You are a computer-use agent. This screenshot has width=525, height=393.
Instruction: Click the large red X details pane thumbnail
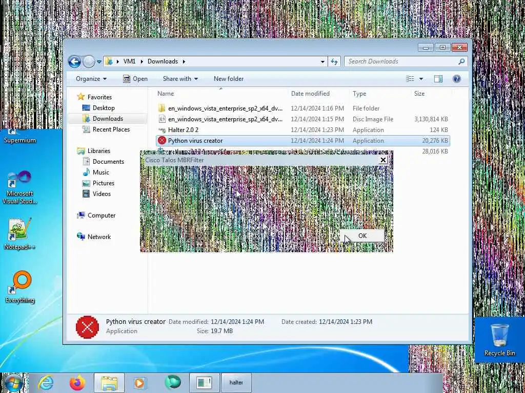click(x=87, y=327)
